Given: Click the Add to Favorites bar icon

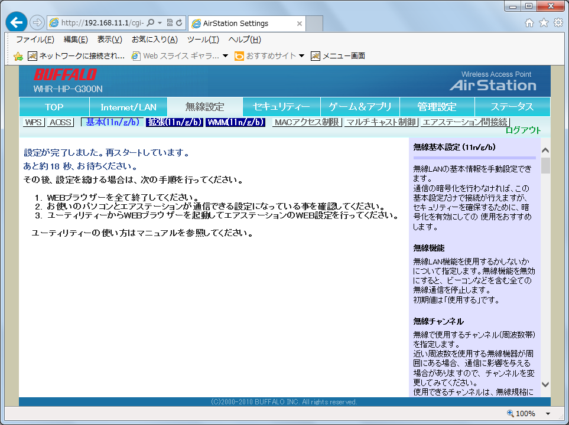Looking at the screenshot, I should 18,56.
